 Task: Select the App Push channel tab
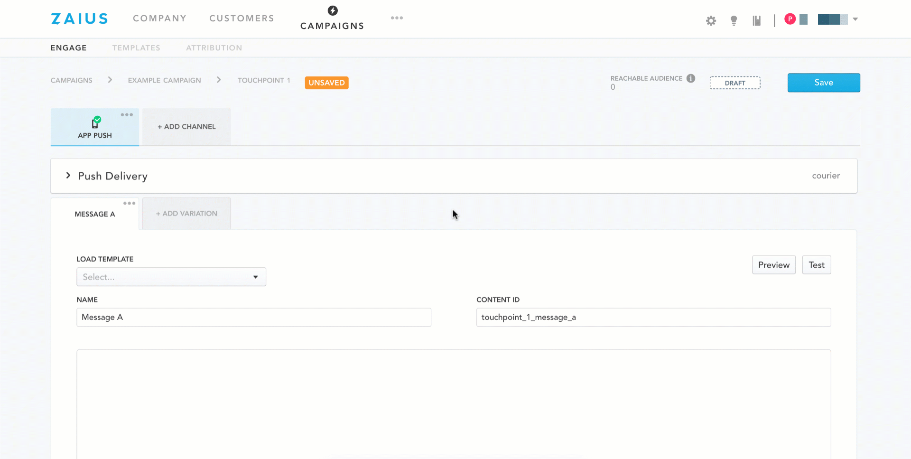(95, 127)
